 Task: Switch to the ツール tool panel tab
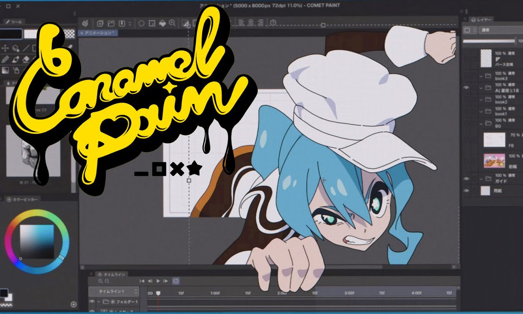[x=14, y=22]
